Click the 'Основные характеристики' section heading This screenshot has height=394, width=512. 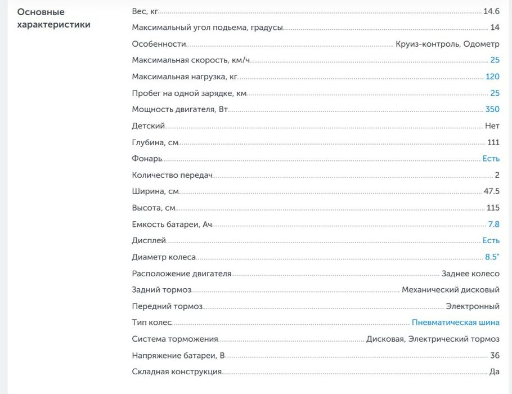pos(53,18)
